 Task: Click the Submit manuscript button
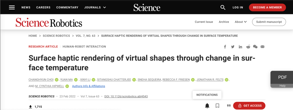click(269, 22)
